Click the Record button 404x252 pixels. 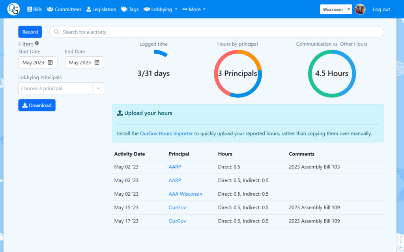[x=30, y=32]
